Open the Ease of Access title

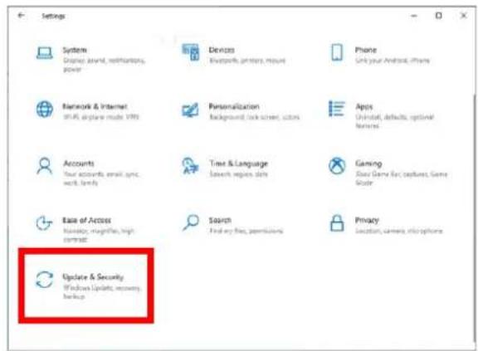pyautogui.click(x=87, y=220)
